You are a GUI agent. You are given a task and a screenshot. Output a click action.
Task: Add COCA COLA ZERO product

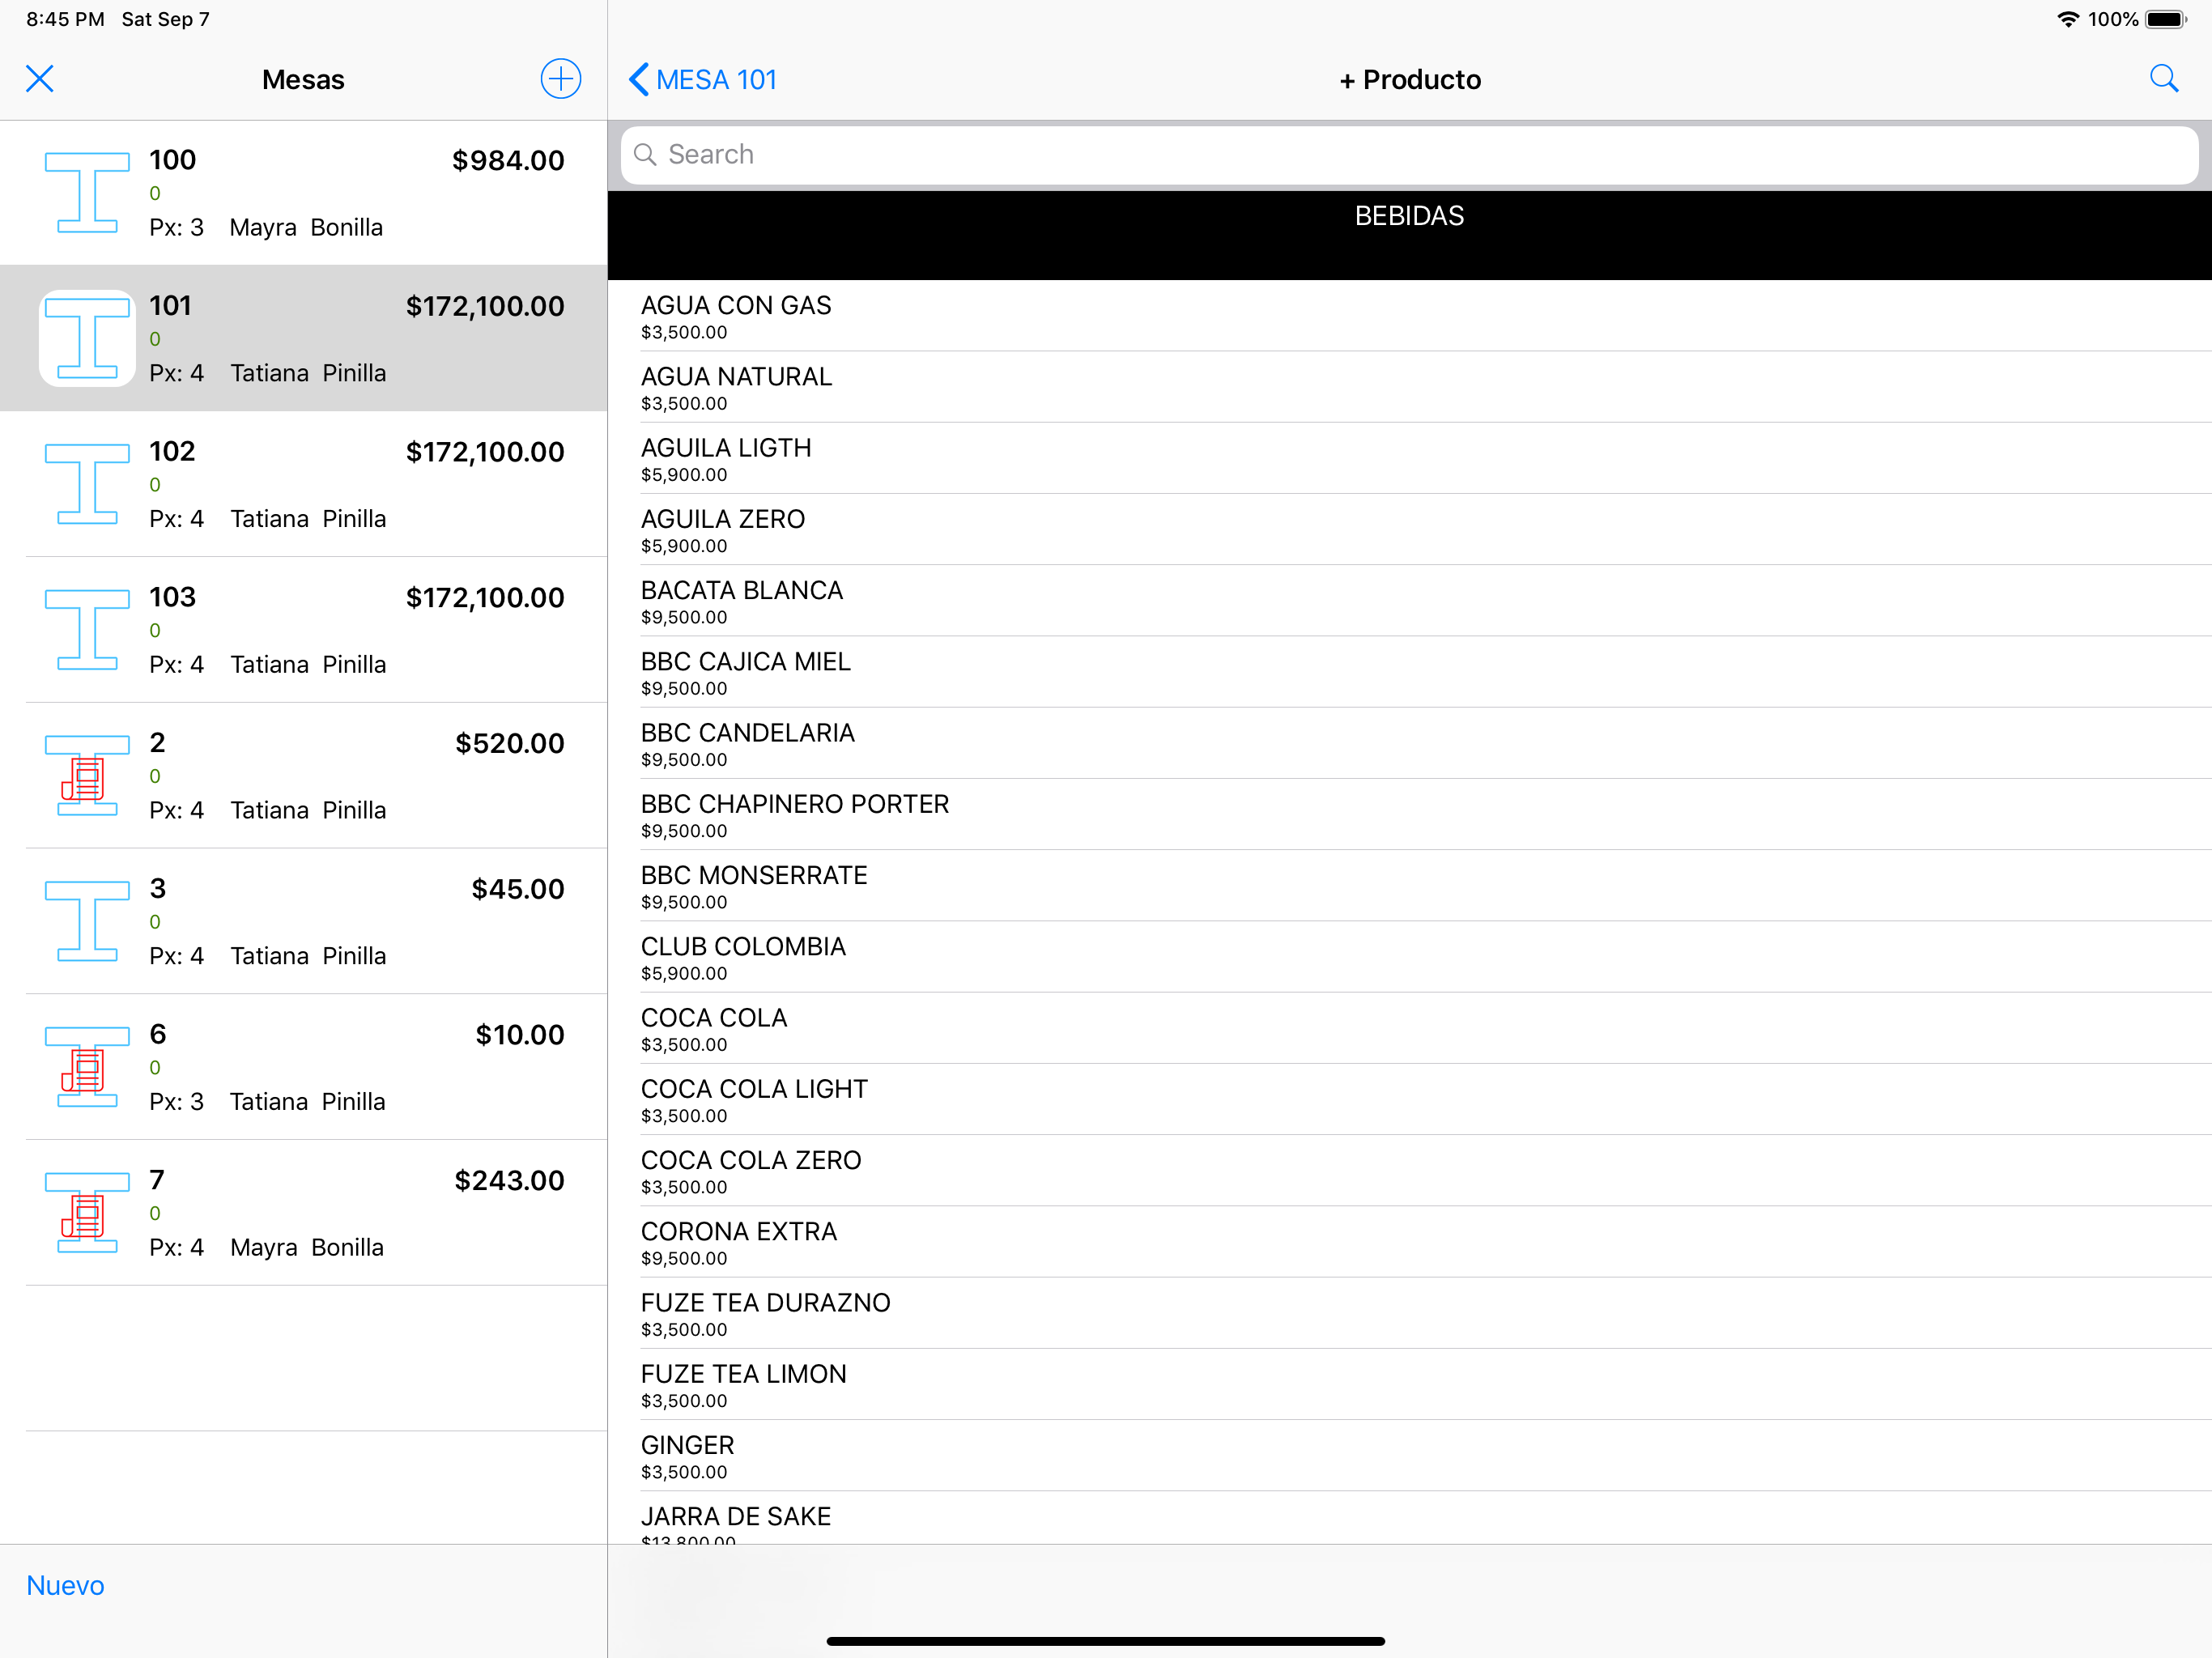tap(1409, 1171)
